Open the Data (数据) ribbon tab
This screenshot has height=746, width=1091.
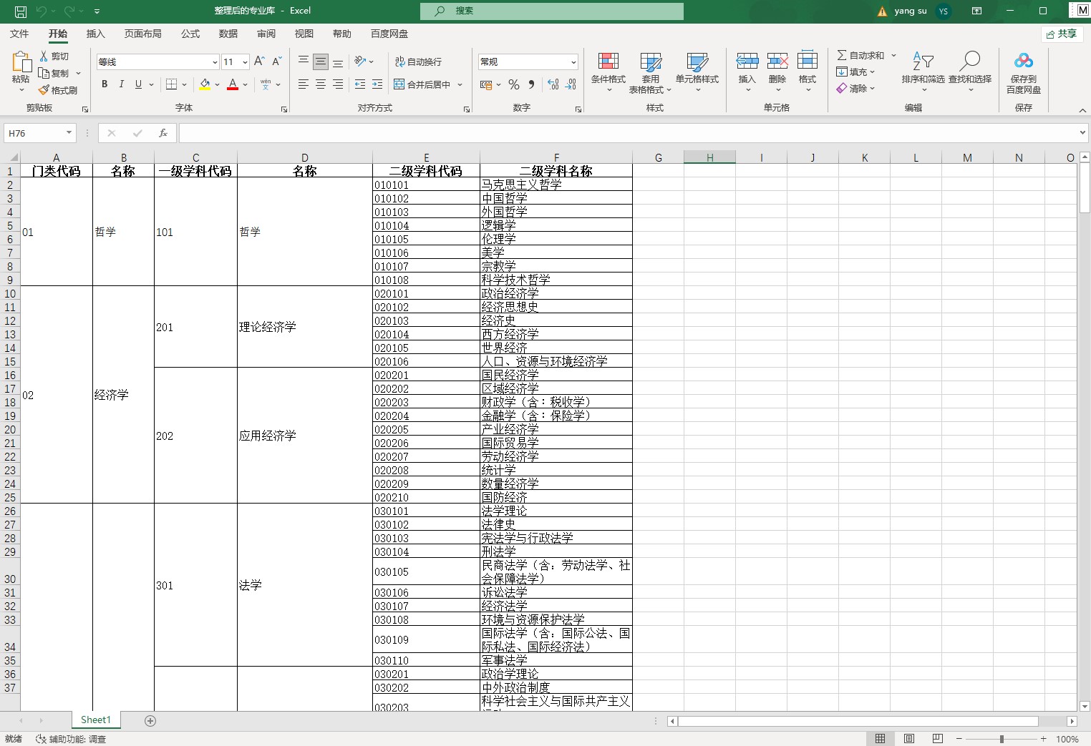tap(228, 34)
